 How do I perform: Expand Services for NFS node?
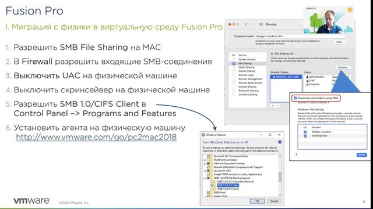[x=205, y=171]
